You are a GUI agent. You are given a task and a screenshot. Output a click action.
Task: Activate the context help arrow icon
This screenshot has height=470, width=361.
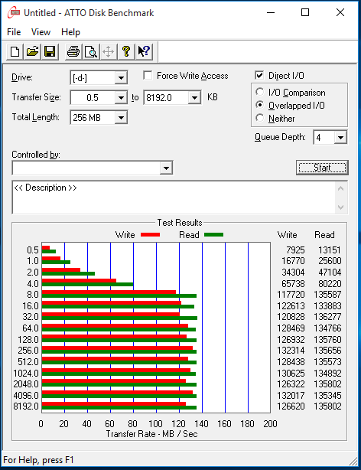pos(144,51)
